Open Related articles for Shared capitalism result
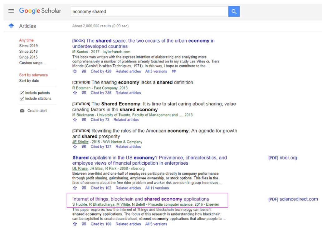 pyautogui.click(x=128, y=188)
